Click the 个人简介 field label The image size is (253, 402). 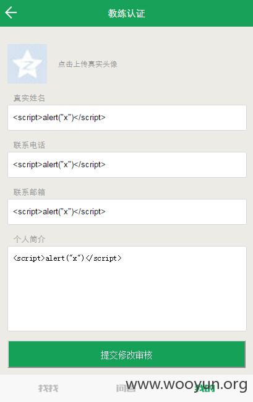(x=29, y=239)
